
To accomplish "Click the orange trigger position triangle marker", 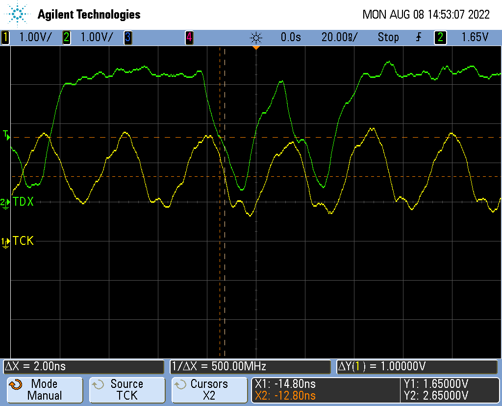I will [255, 48].
